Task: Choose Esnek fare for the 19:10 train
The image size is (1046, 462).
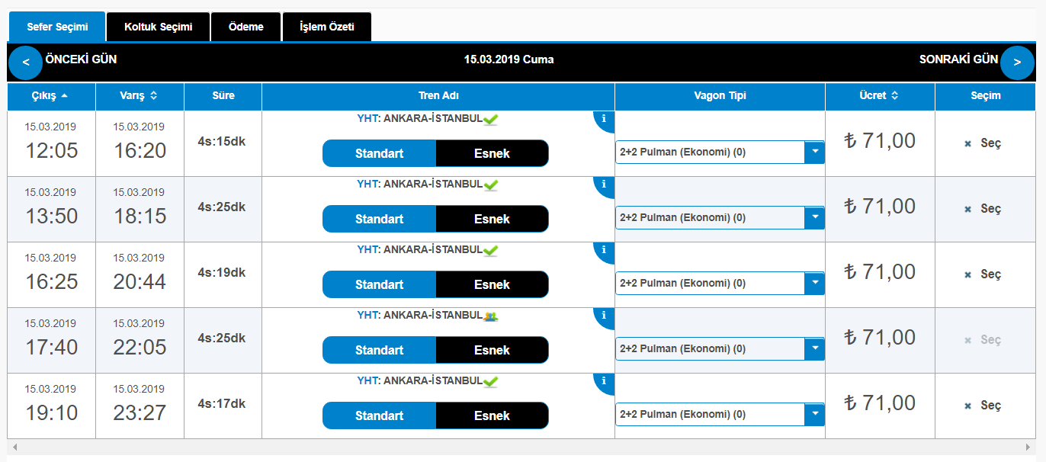Action: coord(492,415)
